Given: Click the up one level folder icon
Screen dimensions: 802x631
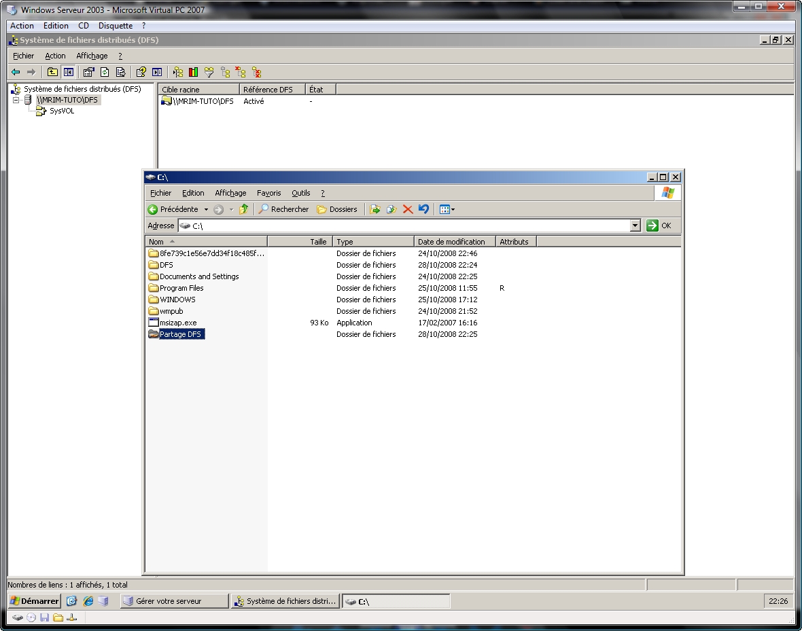Looking at the screenshot, I should (52, 72).
